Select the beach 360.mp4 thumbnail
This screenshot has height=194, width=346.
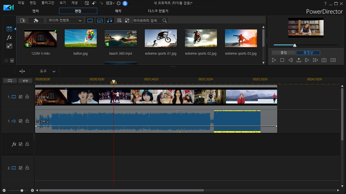121,38
